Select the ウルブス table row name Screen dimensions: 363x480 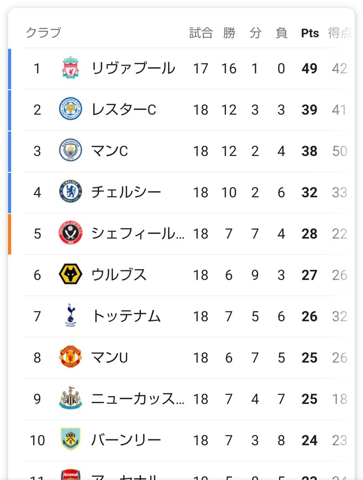119,275
